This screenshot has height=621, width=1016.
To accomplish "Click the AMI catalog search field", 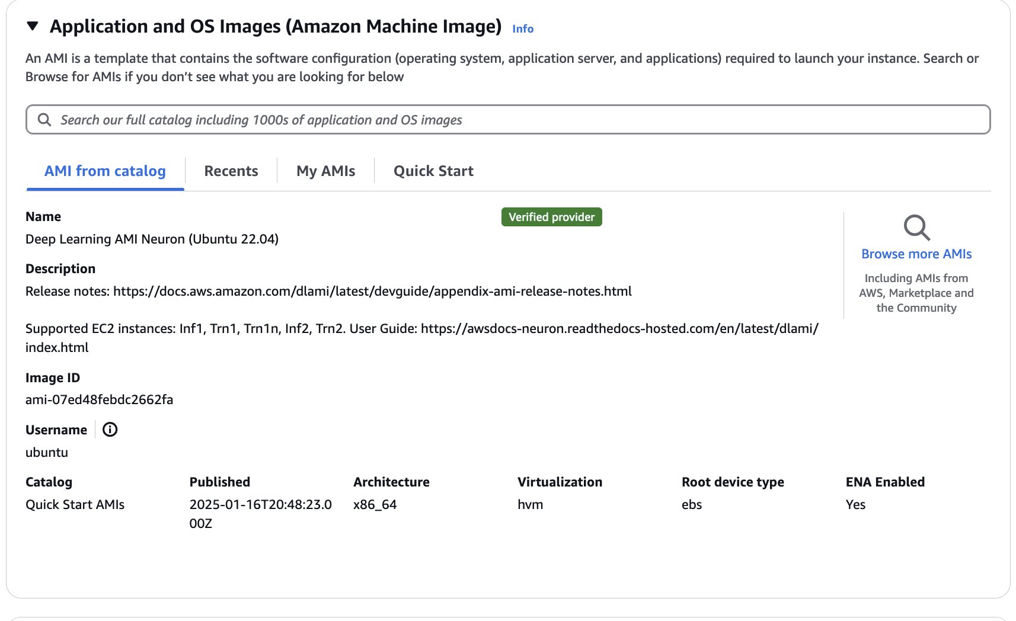I will pyautogui.click(x=508, y=120).
